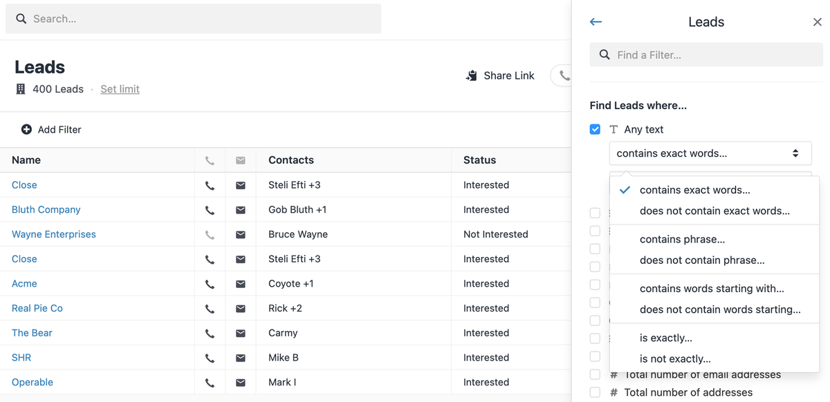Click the phone icon in the Wayne Enterprises row
The image size is (830, 402).
tap(210, 235)
